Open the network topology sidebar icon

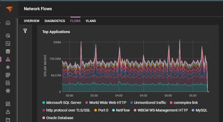point(8,59)
